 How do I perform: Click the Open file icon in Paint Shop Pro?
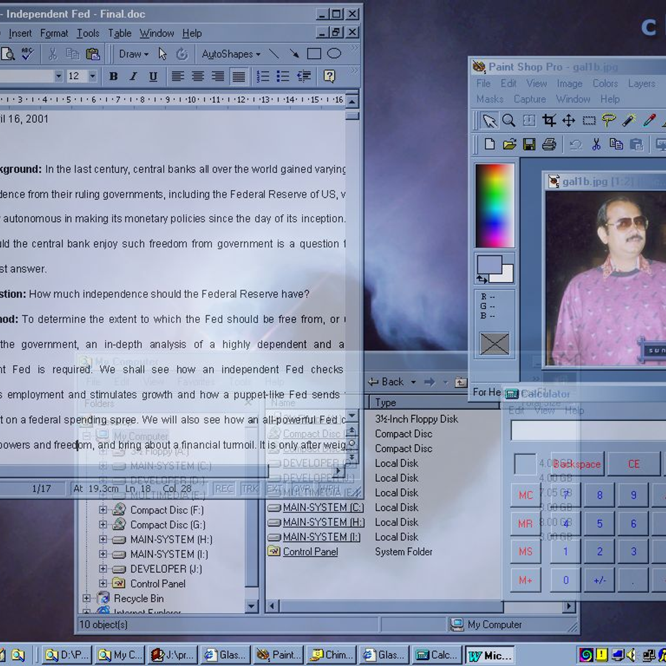pos(509,144)
